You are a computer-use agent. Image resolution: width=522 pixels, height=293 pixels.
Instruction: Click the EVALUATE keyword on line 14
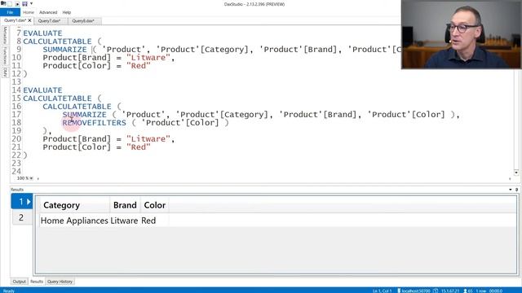[x=42, y=90]
